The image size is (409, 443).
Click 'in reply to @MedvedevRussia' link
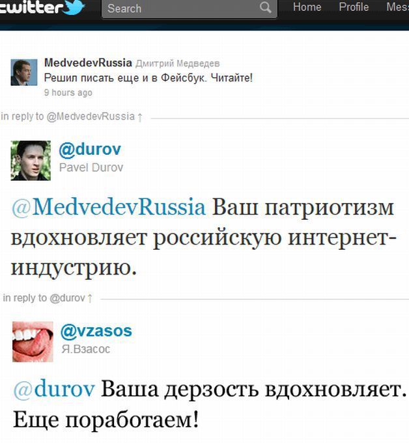(x=68, y=116)
